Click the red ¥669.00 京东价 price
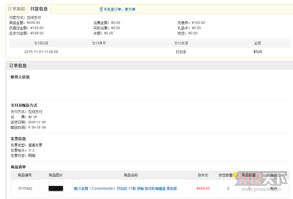The width and height of the screenshot is (293, 199). pos(203,189)
